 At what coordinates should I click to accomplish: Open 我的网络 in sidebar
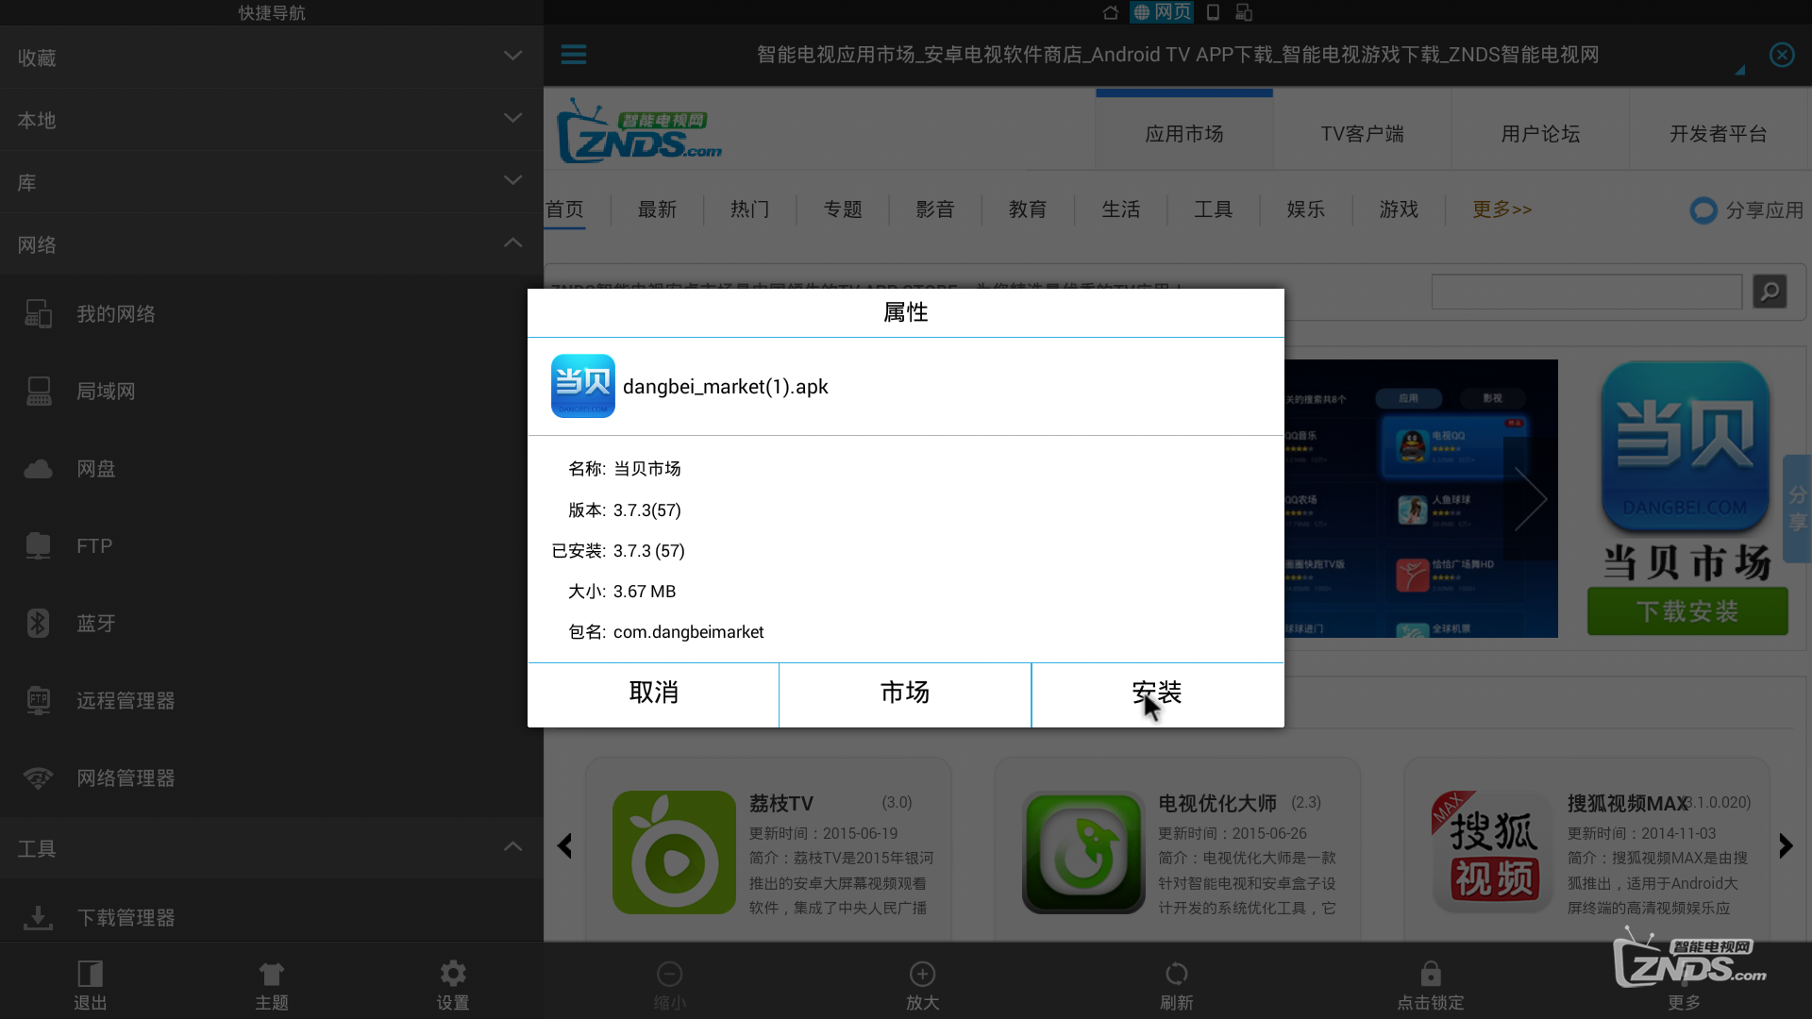[x=271, y=313]
